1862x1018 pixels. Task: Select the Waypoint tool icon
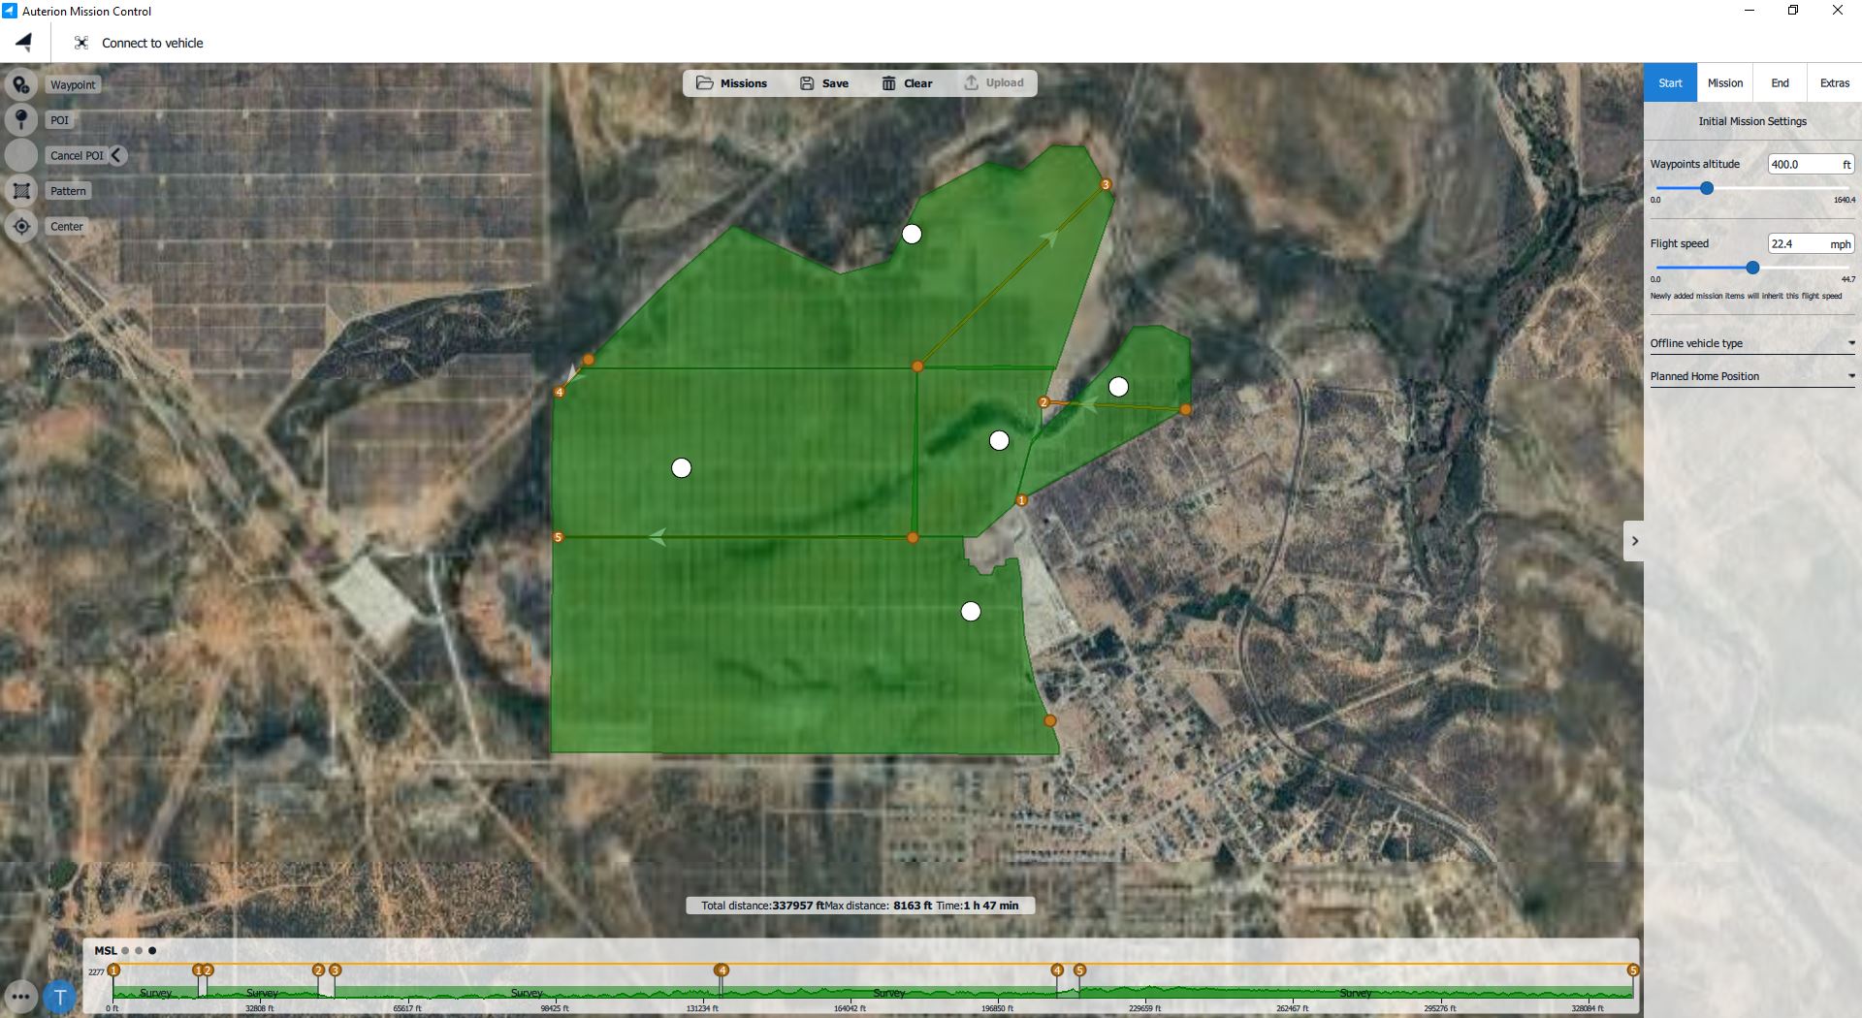click(21, 85)
